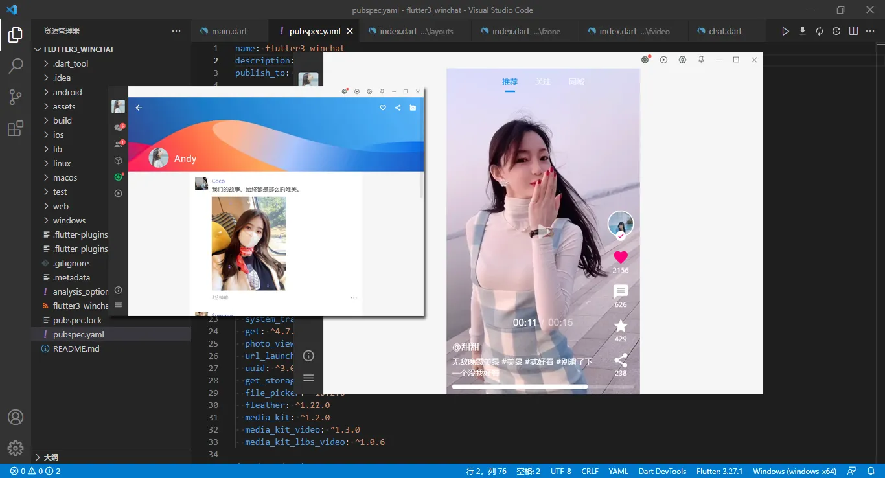Collapse the FLUTTER3_WINCHAT folder tree
Screen dimensions: 885x478
tap(38, 49)
